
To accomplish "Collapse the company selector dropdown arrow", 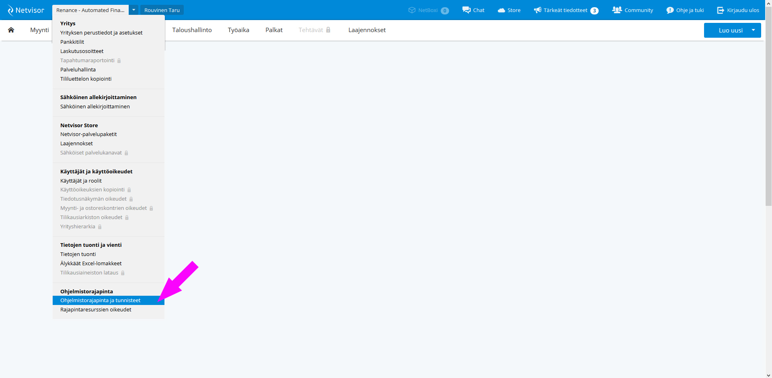I will click(133, 10).
